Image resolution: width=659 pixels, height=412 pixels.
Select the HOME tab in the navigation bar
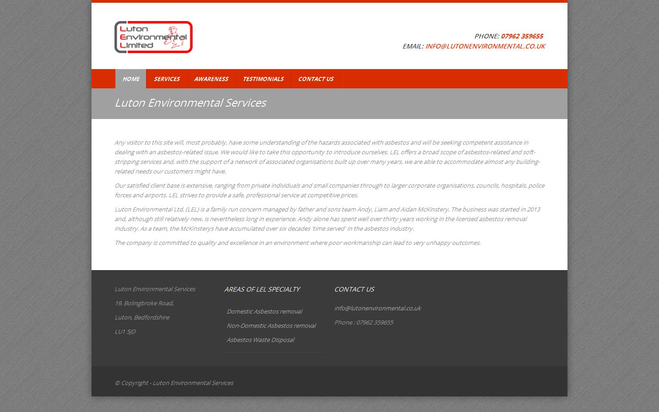tap(130, 79)
